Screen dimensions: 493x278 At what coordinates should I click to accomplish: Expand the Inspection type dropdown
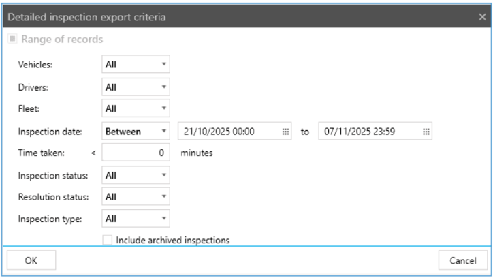[x=136, y=219]
